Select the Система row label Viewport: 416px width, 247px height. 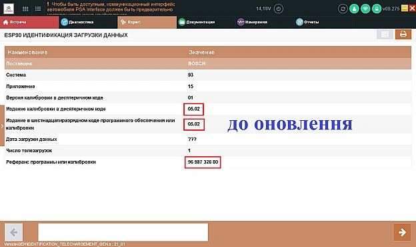tap(16, 75)
